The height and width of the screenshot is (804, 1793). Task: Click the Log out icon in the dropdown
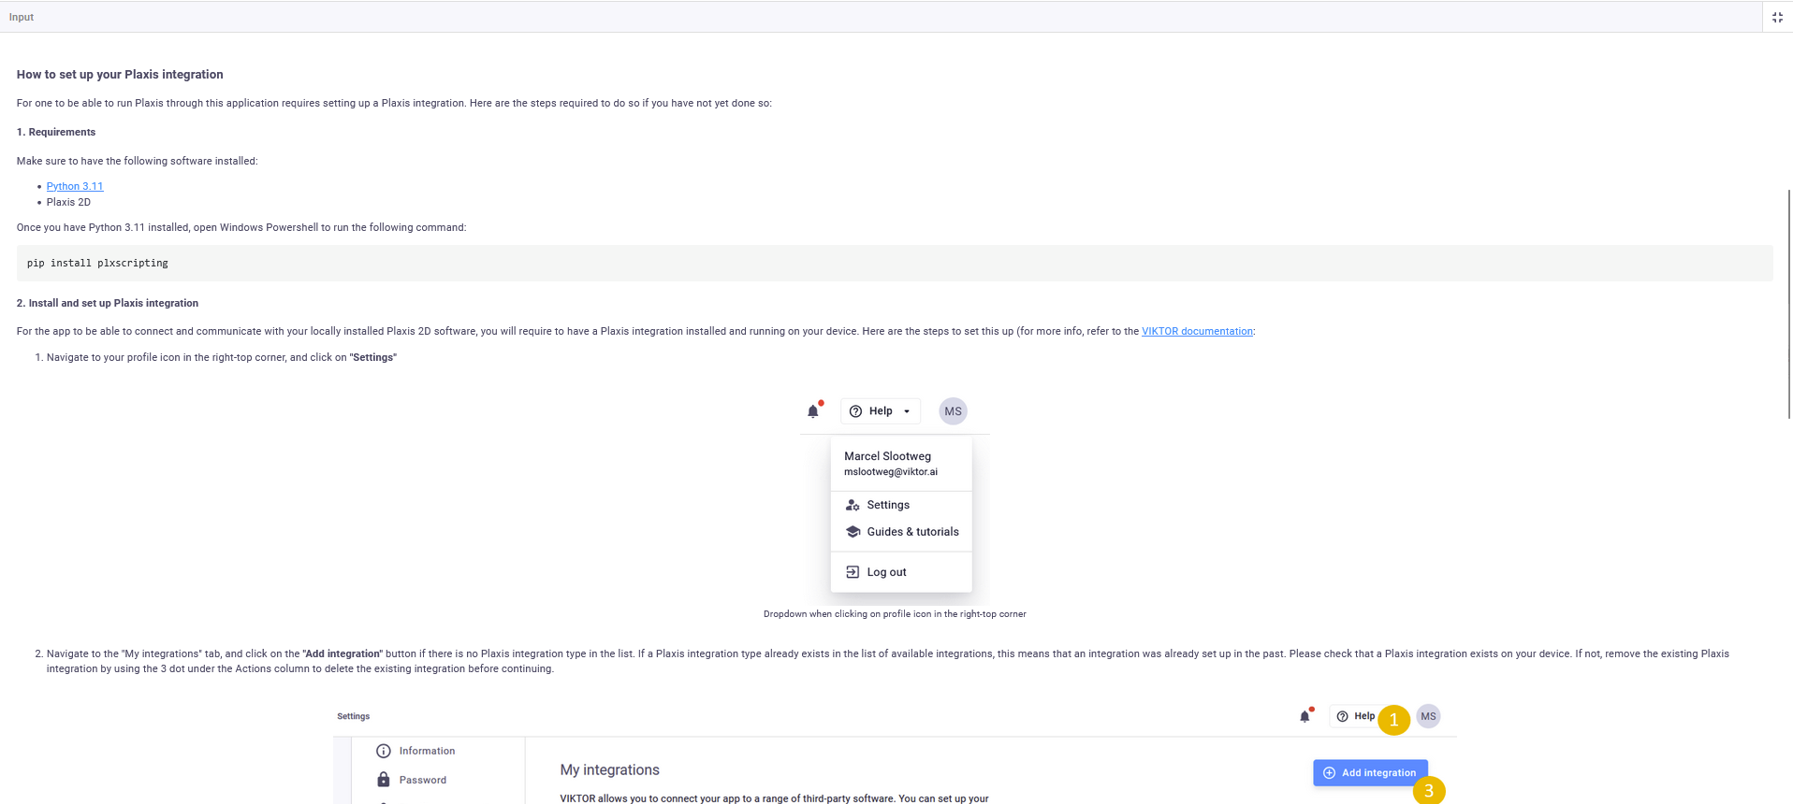click(x=853, y=572)
